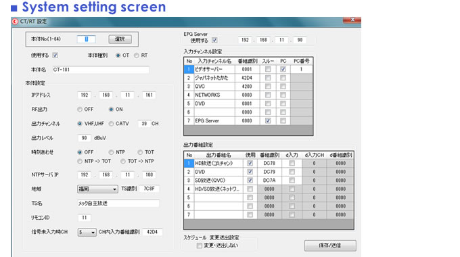Click the CT/RT 設定 title bar app icon
This screenshot has width=460, height=257.
point(15,22)
